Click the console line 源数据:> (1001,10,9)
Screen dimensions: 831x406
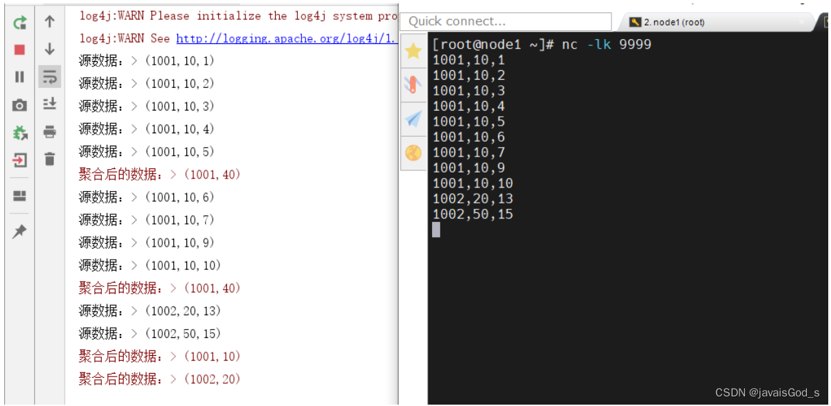click(147, 243)
